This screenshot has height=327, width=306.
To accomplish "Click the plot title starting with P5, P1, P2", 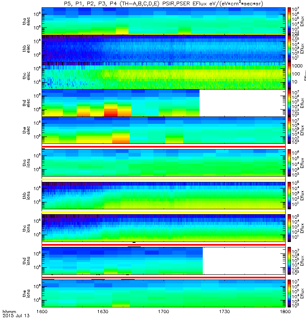I will coord(164,4).
